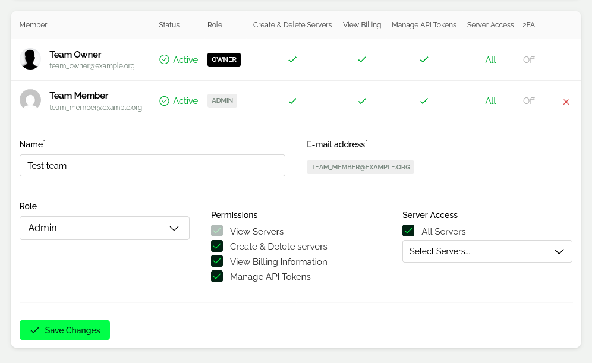Uncheck the Manage API Tokens checkbox
Screen dimensions: 592x363
217,276
